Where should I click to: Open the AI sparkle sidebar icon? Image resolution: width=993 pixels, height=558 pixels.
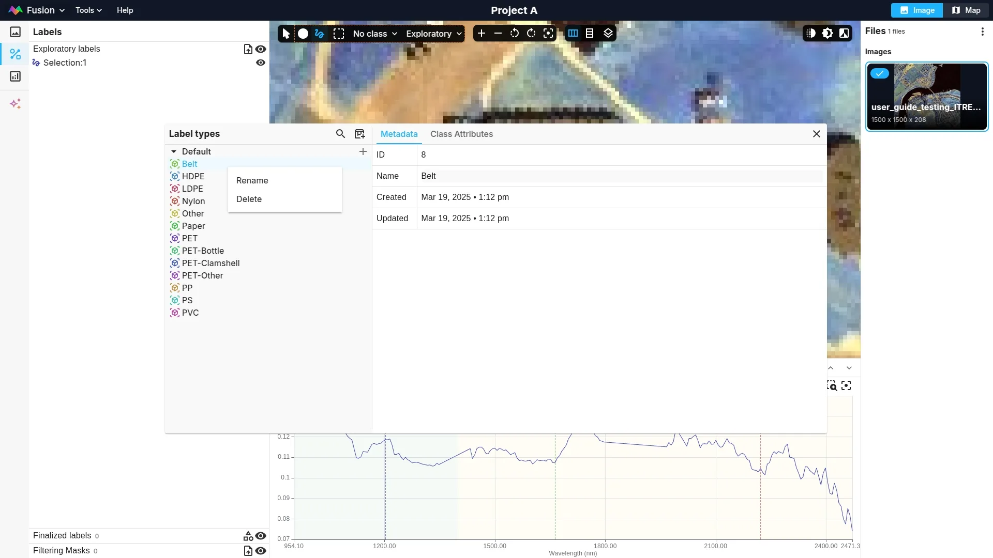[x=16, y=104]
